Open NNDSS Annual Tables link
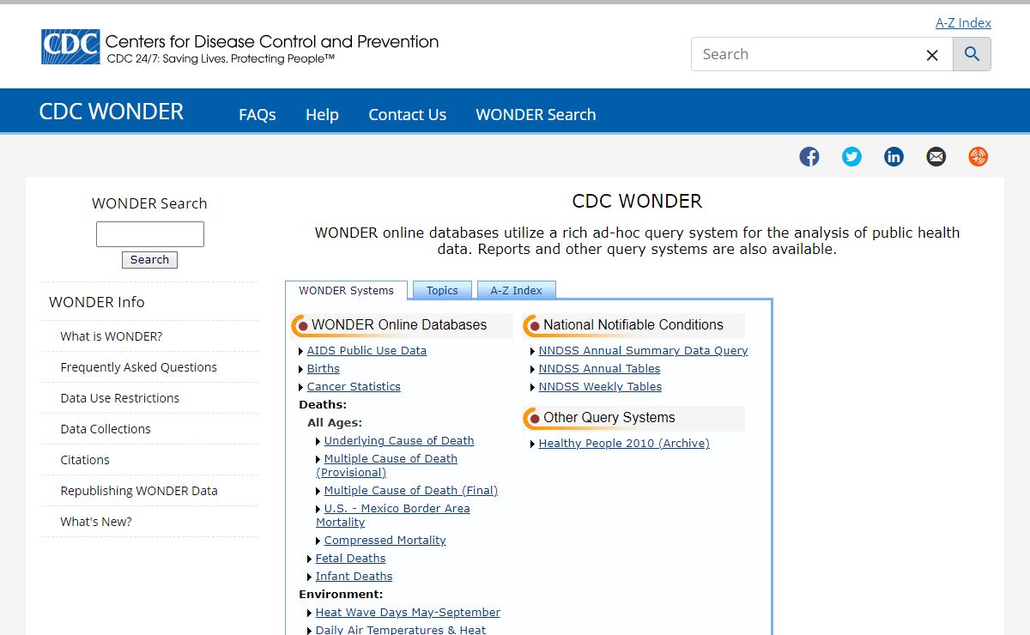 600,368
